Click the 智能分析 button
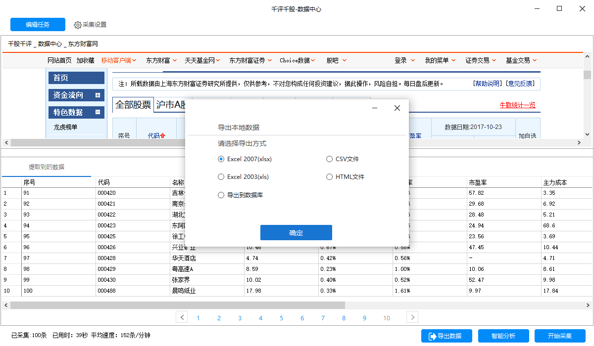Image resolution: width=594 pixels, height=346 pixels. click(503, 336)
